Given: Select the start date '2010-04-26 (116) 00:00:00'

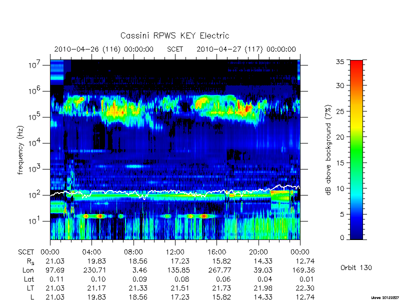Looking at the screenshot, I should [x=104, y=49].
